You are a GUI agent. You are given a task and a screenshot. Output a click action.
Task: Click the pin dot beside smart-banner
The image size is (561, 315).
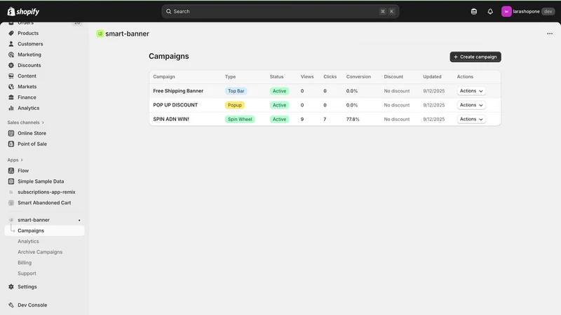pos(79,220)
